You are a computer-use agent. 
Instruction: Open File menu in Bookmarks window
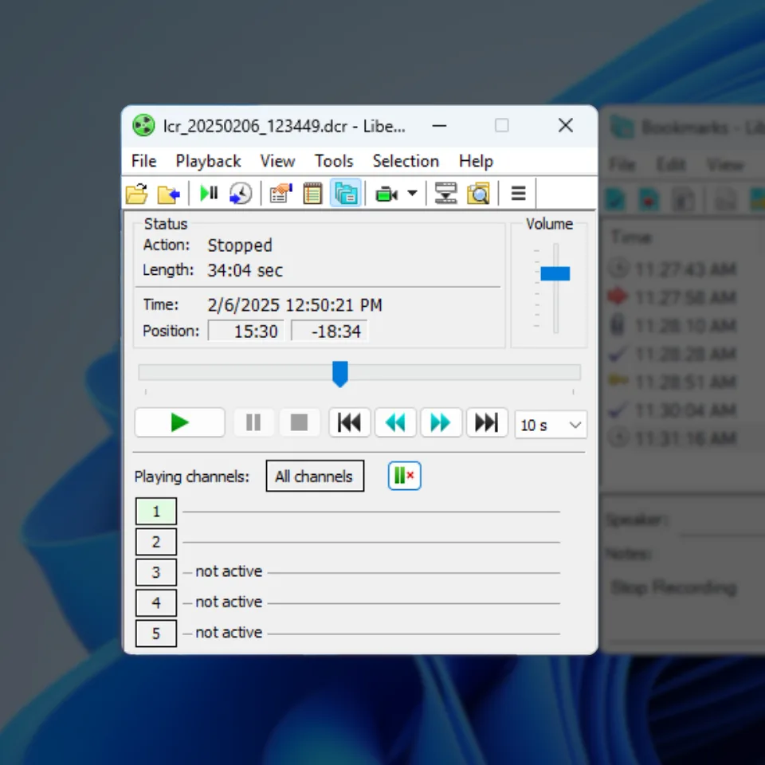pos(622,165)
